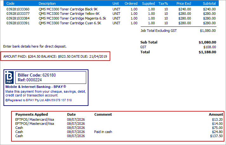This screenshot has width=226, height=145.
Task: Click the EFTPOS payment row of $13.20
Action: coord(119,119)
